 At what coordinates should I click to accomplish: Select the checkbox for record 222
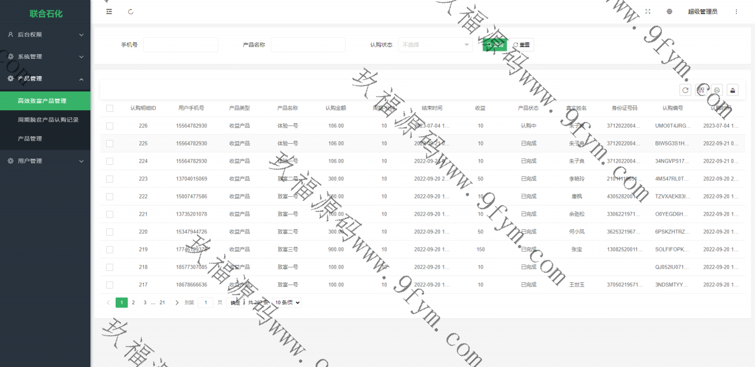[110, 197]
